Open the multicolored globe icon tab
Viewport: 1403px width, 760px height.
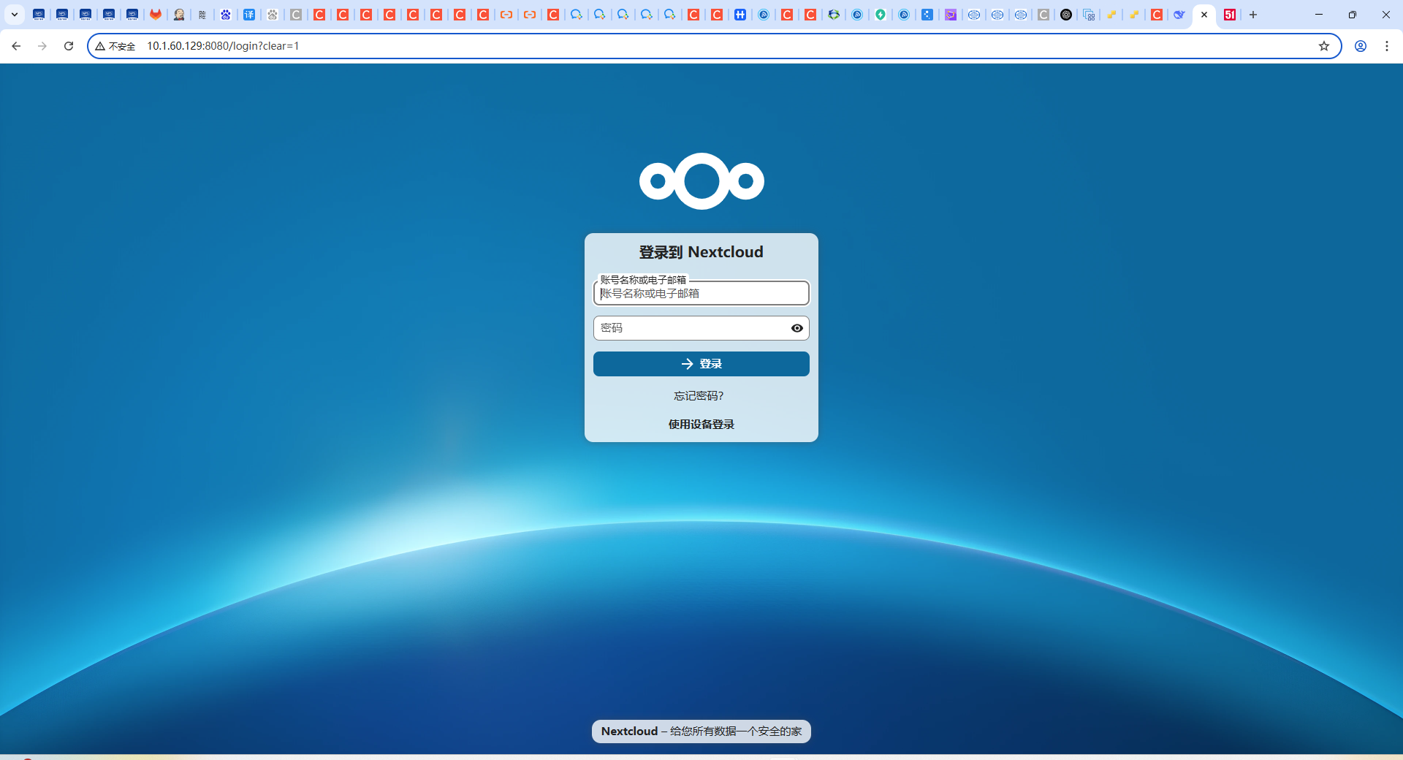click(x=834, y=15)
